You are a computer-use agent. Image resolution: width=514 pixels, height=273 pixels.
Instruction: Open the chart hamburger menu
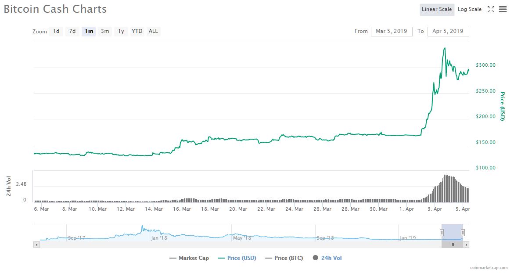point(503,9)
